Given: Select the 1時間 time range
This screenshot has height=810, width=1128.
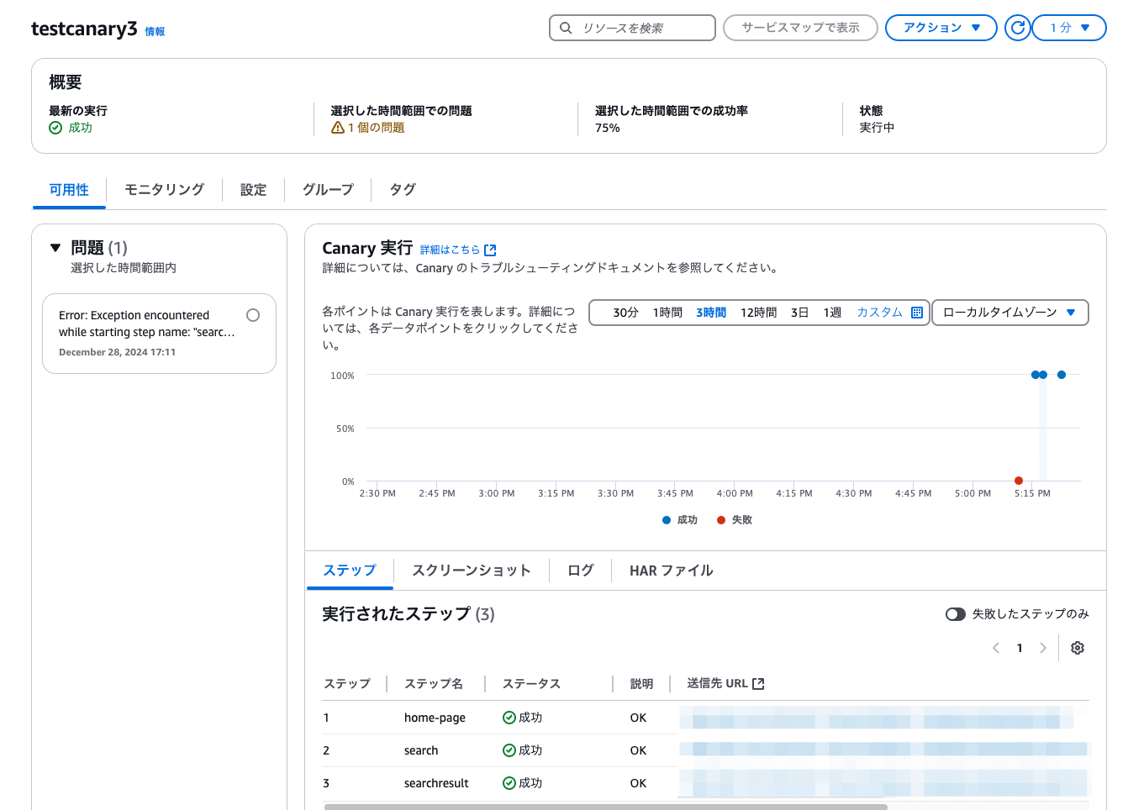Looking at the screenshot, I should [x=667, y=313].
